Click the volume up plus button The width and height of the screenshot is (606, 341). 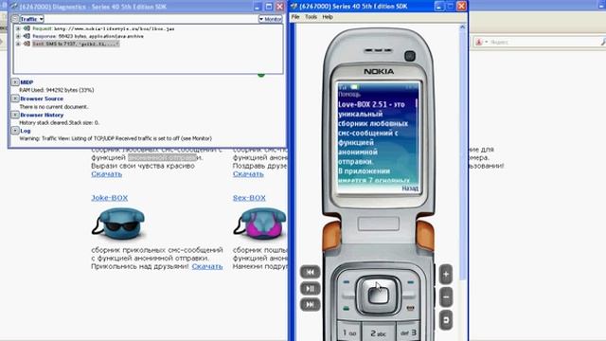tap(446, 274)
